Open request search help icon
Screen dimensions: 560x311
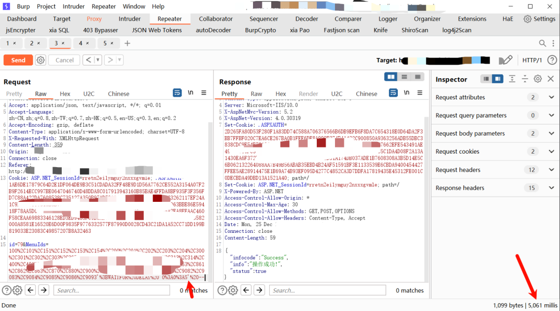6,290
